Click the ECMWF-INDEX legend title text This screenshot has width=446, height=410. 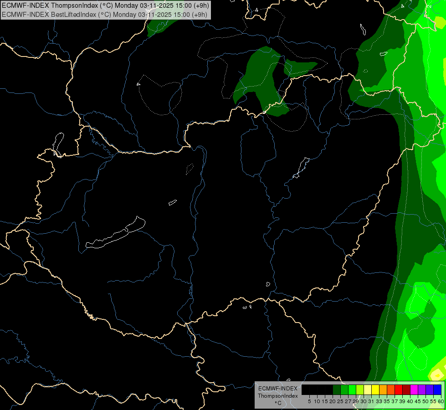pos(278,389)
